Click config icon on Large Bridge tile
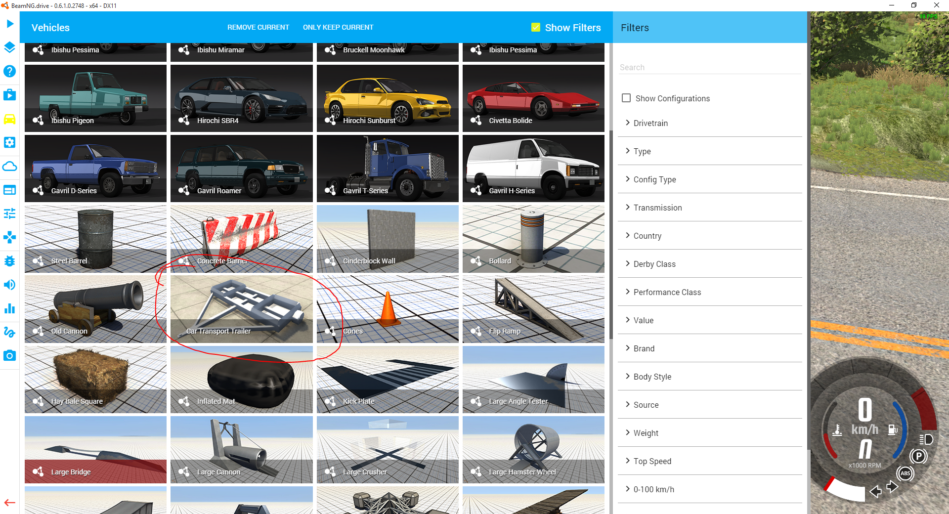Image resolution: width=949 pixels, height=514 pixels. coord(38,471)
